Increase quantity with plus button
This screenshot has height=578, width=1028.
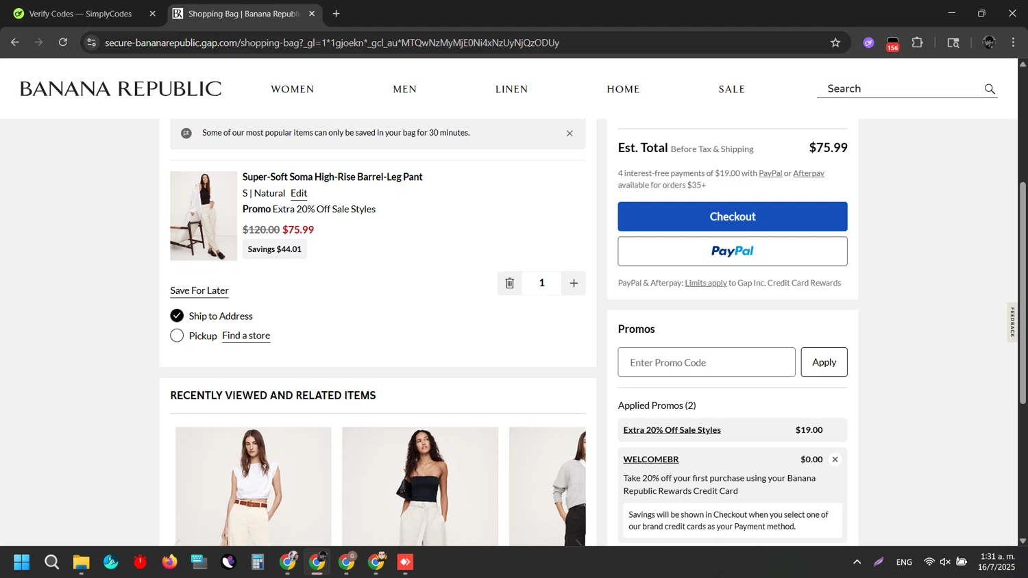pyautogui.click(x=574, y=283)
